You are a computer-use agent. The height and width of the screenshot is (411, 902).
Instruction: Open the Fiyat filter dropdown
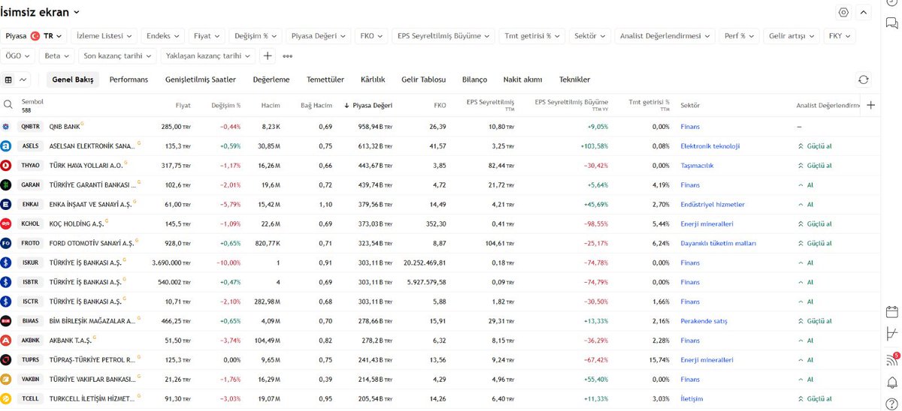207,36
